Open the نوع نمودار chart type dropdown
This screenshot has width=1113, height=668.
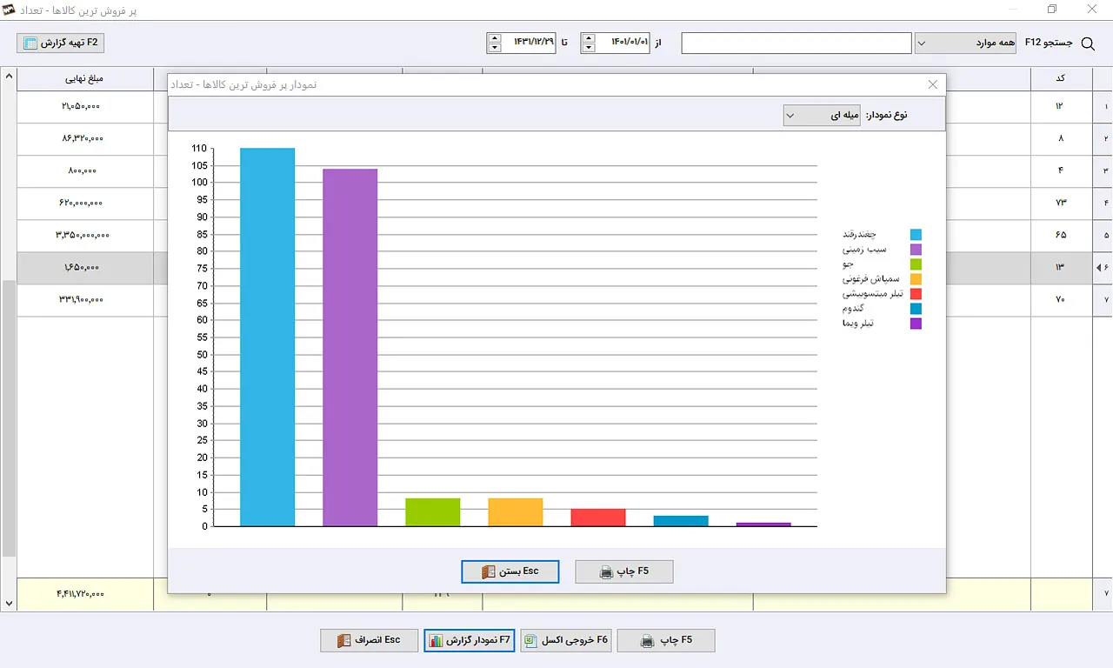822,115
